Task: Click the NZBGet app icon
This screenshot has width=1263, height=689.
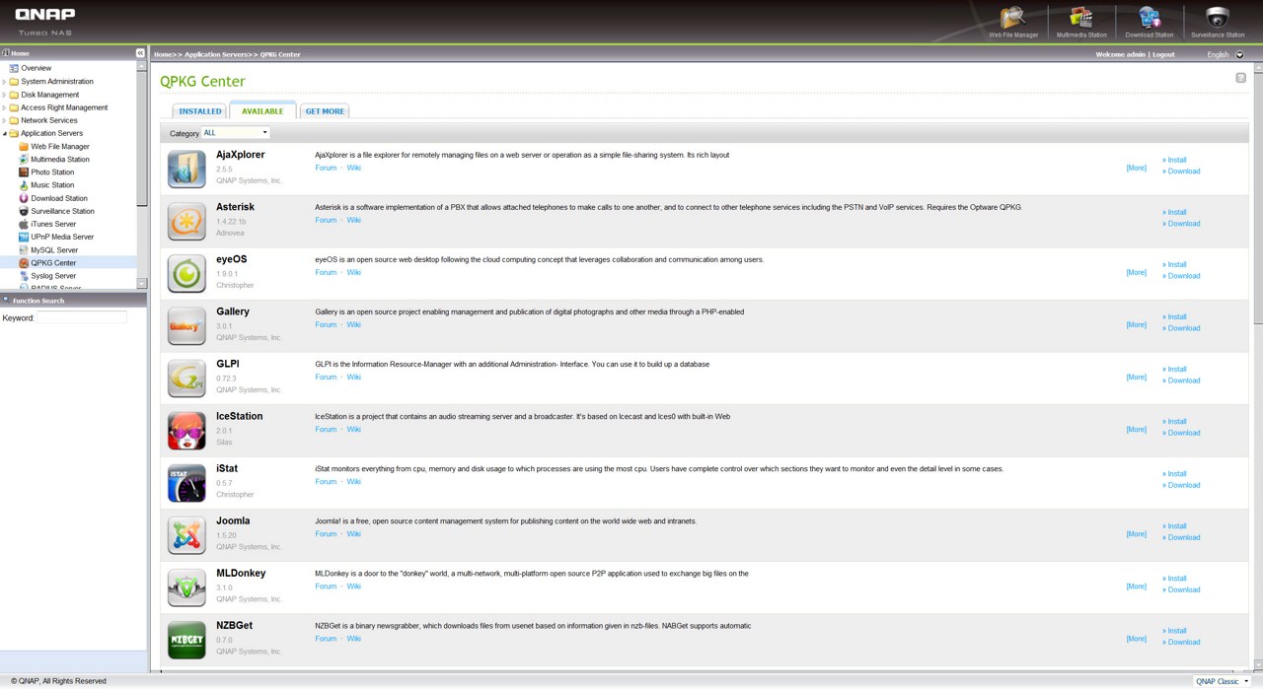Action: pos(186,639)
